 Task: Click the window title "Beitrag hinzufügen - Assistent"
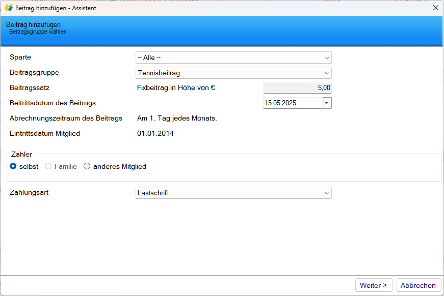coord(56,8)
